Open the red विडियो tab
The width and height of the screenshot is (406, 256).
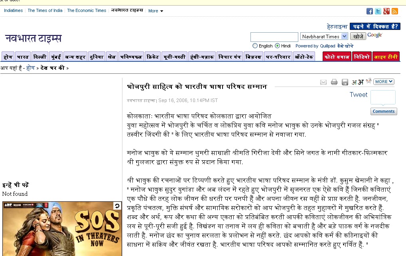pyautogui.click(x=362, y=57)
